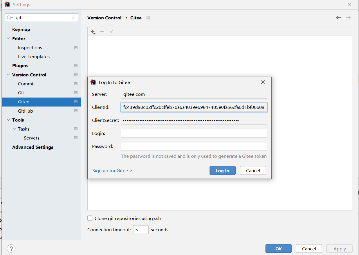This screenshot has height=255, width=359.
Task: Click the set default checkmark icon
Action: click(111, 32)
